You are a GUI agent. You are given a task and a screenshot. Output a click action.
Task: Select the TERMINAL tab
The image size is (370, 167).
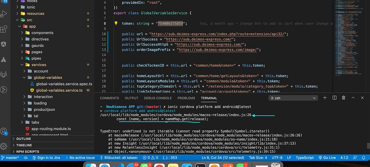(x=209, y=98)
